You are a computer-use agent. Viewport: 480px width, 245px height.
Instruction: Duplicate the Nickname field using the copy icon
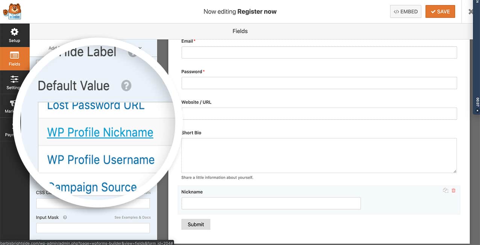tap(445, 191)
